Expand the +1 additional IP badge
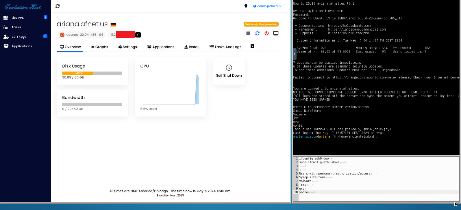 pyautogui.click(x=138, y=35)
